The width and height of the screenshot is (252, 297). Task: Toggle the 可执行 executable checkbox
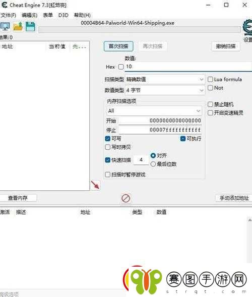[x=183, y=139]
